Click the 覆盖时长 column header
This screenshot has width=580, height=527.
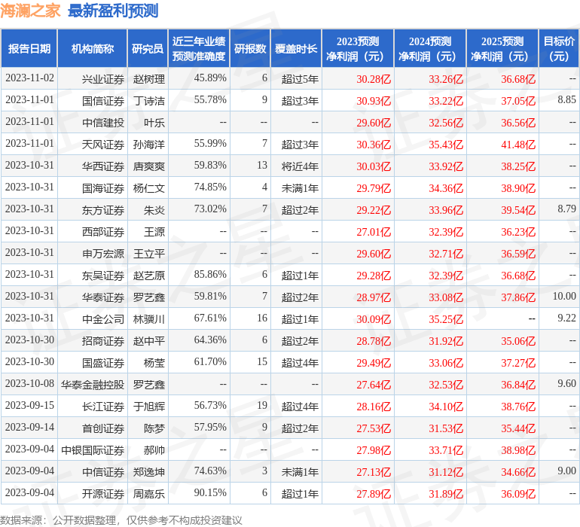point(296,49)
